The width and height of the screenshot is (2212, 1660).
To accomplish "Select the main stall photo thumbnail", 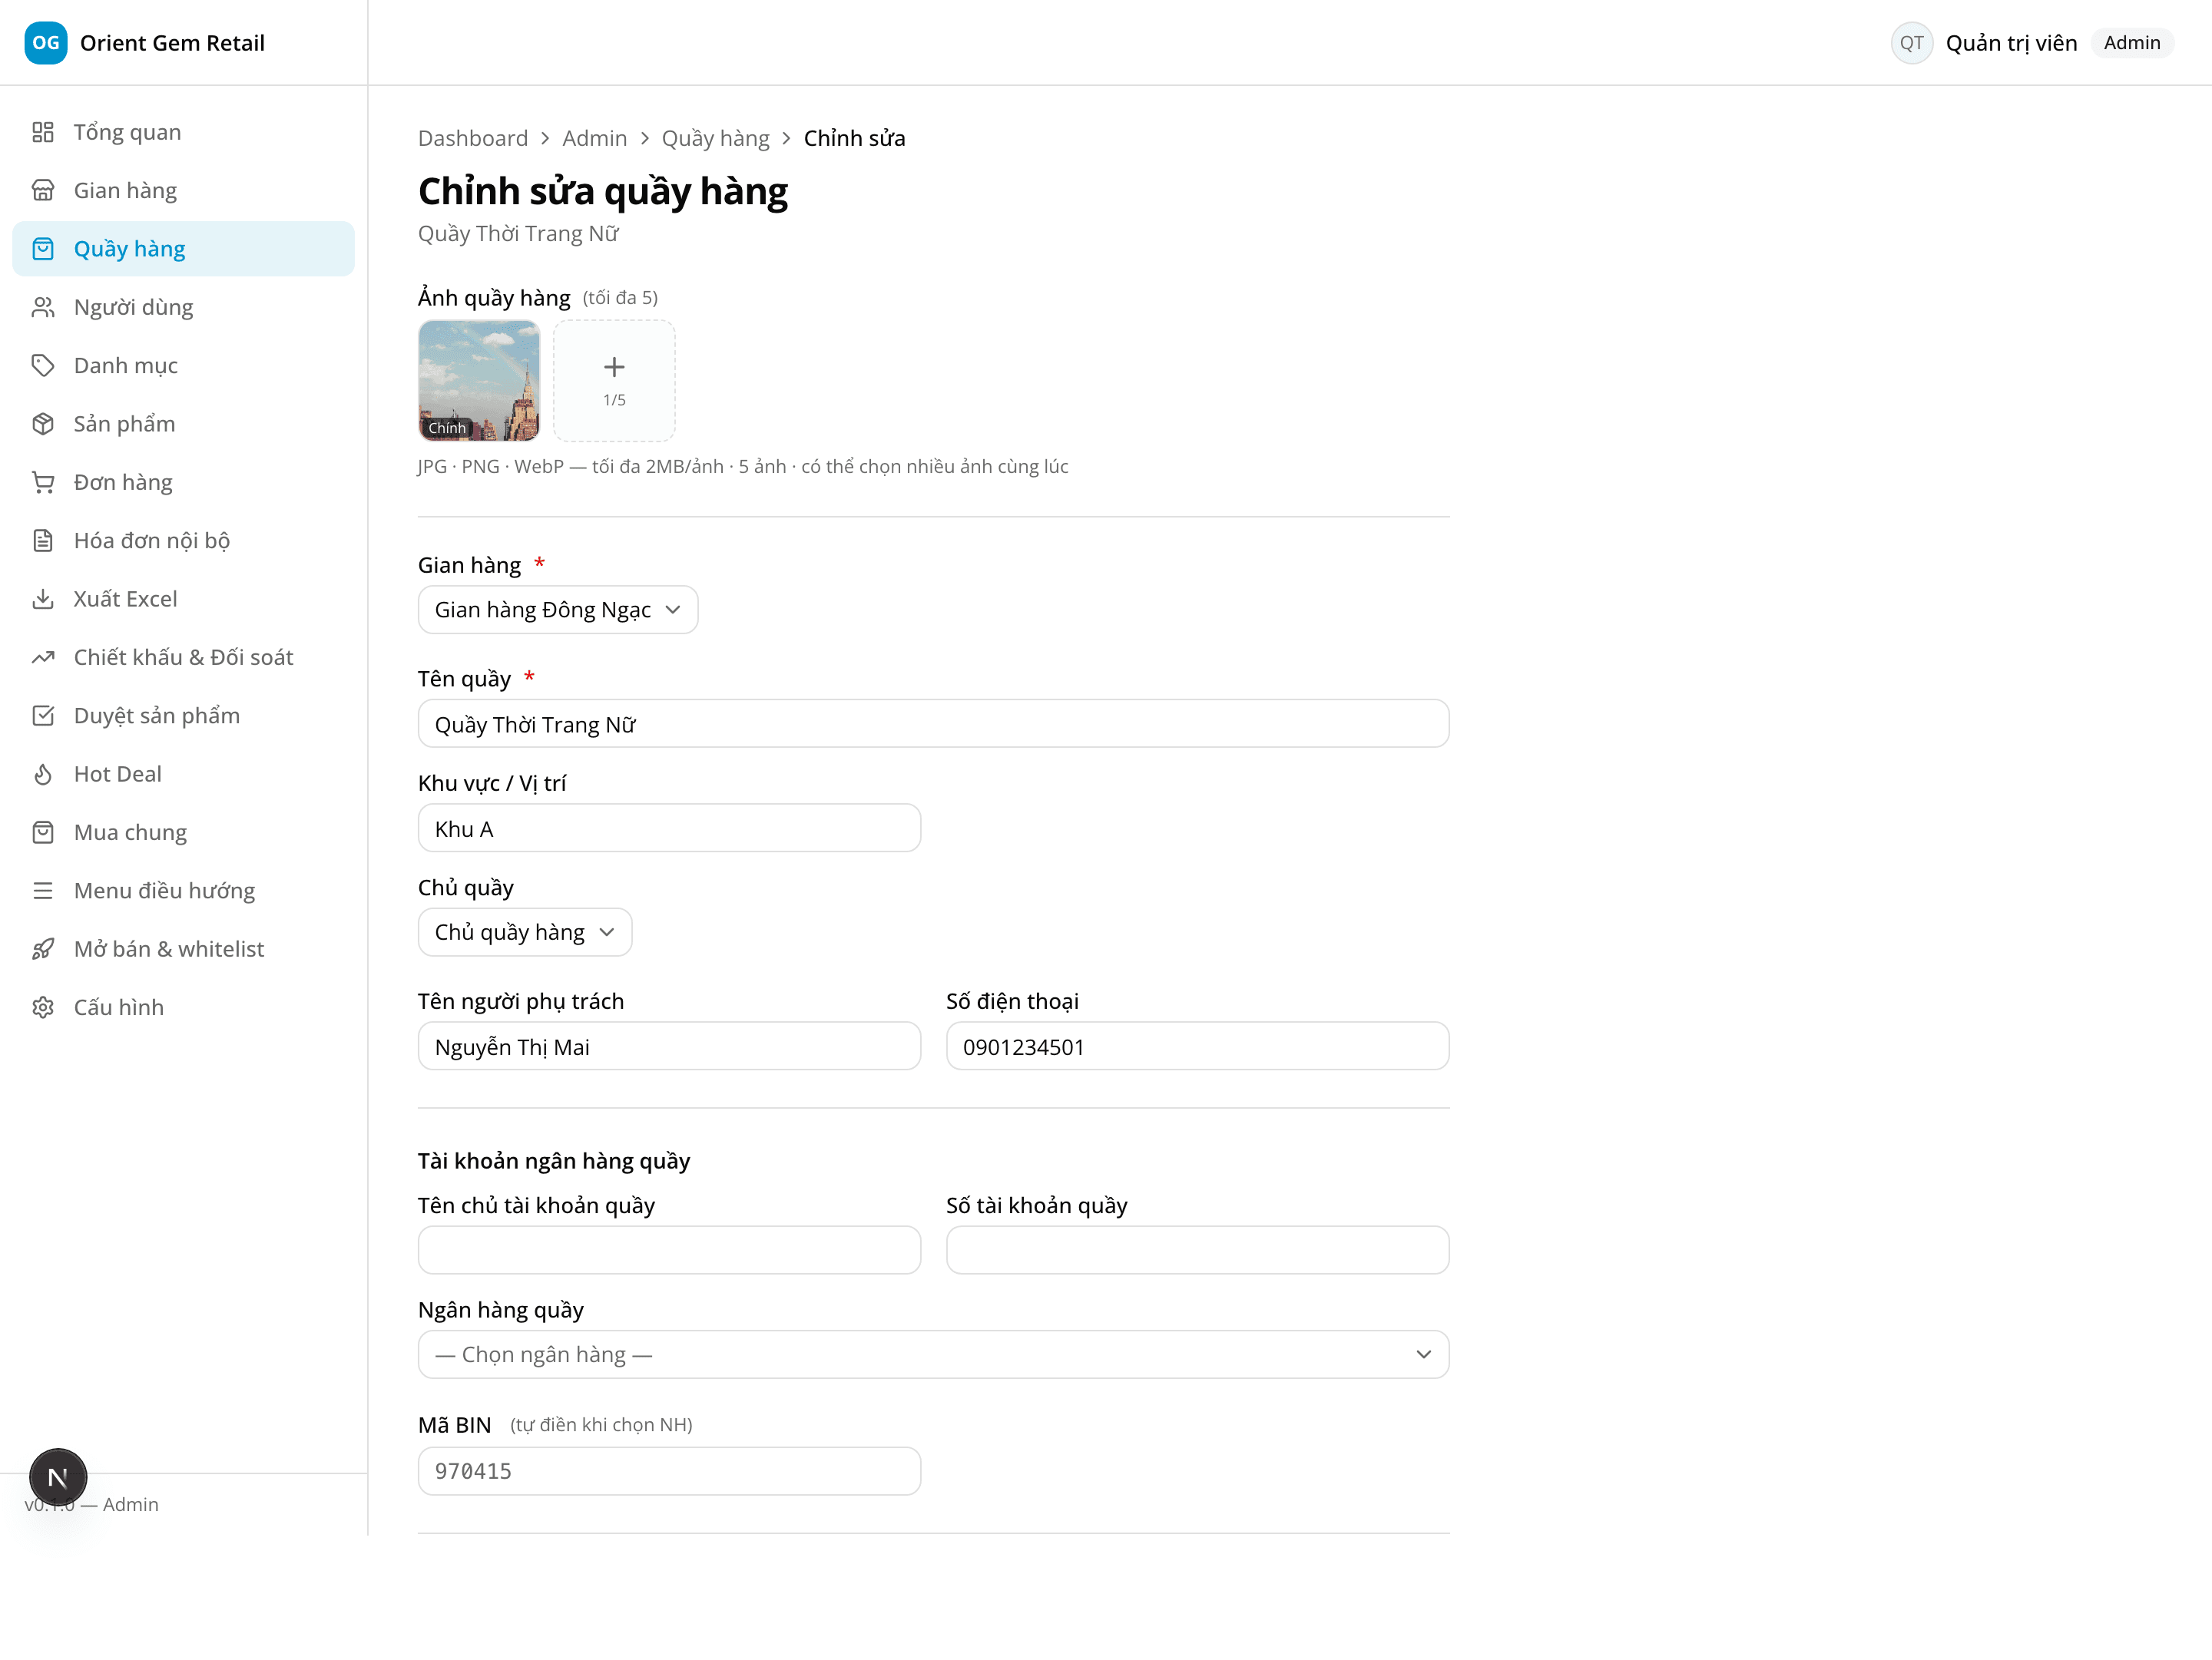I will [x=479, y=381].
